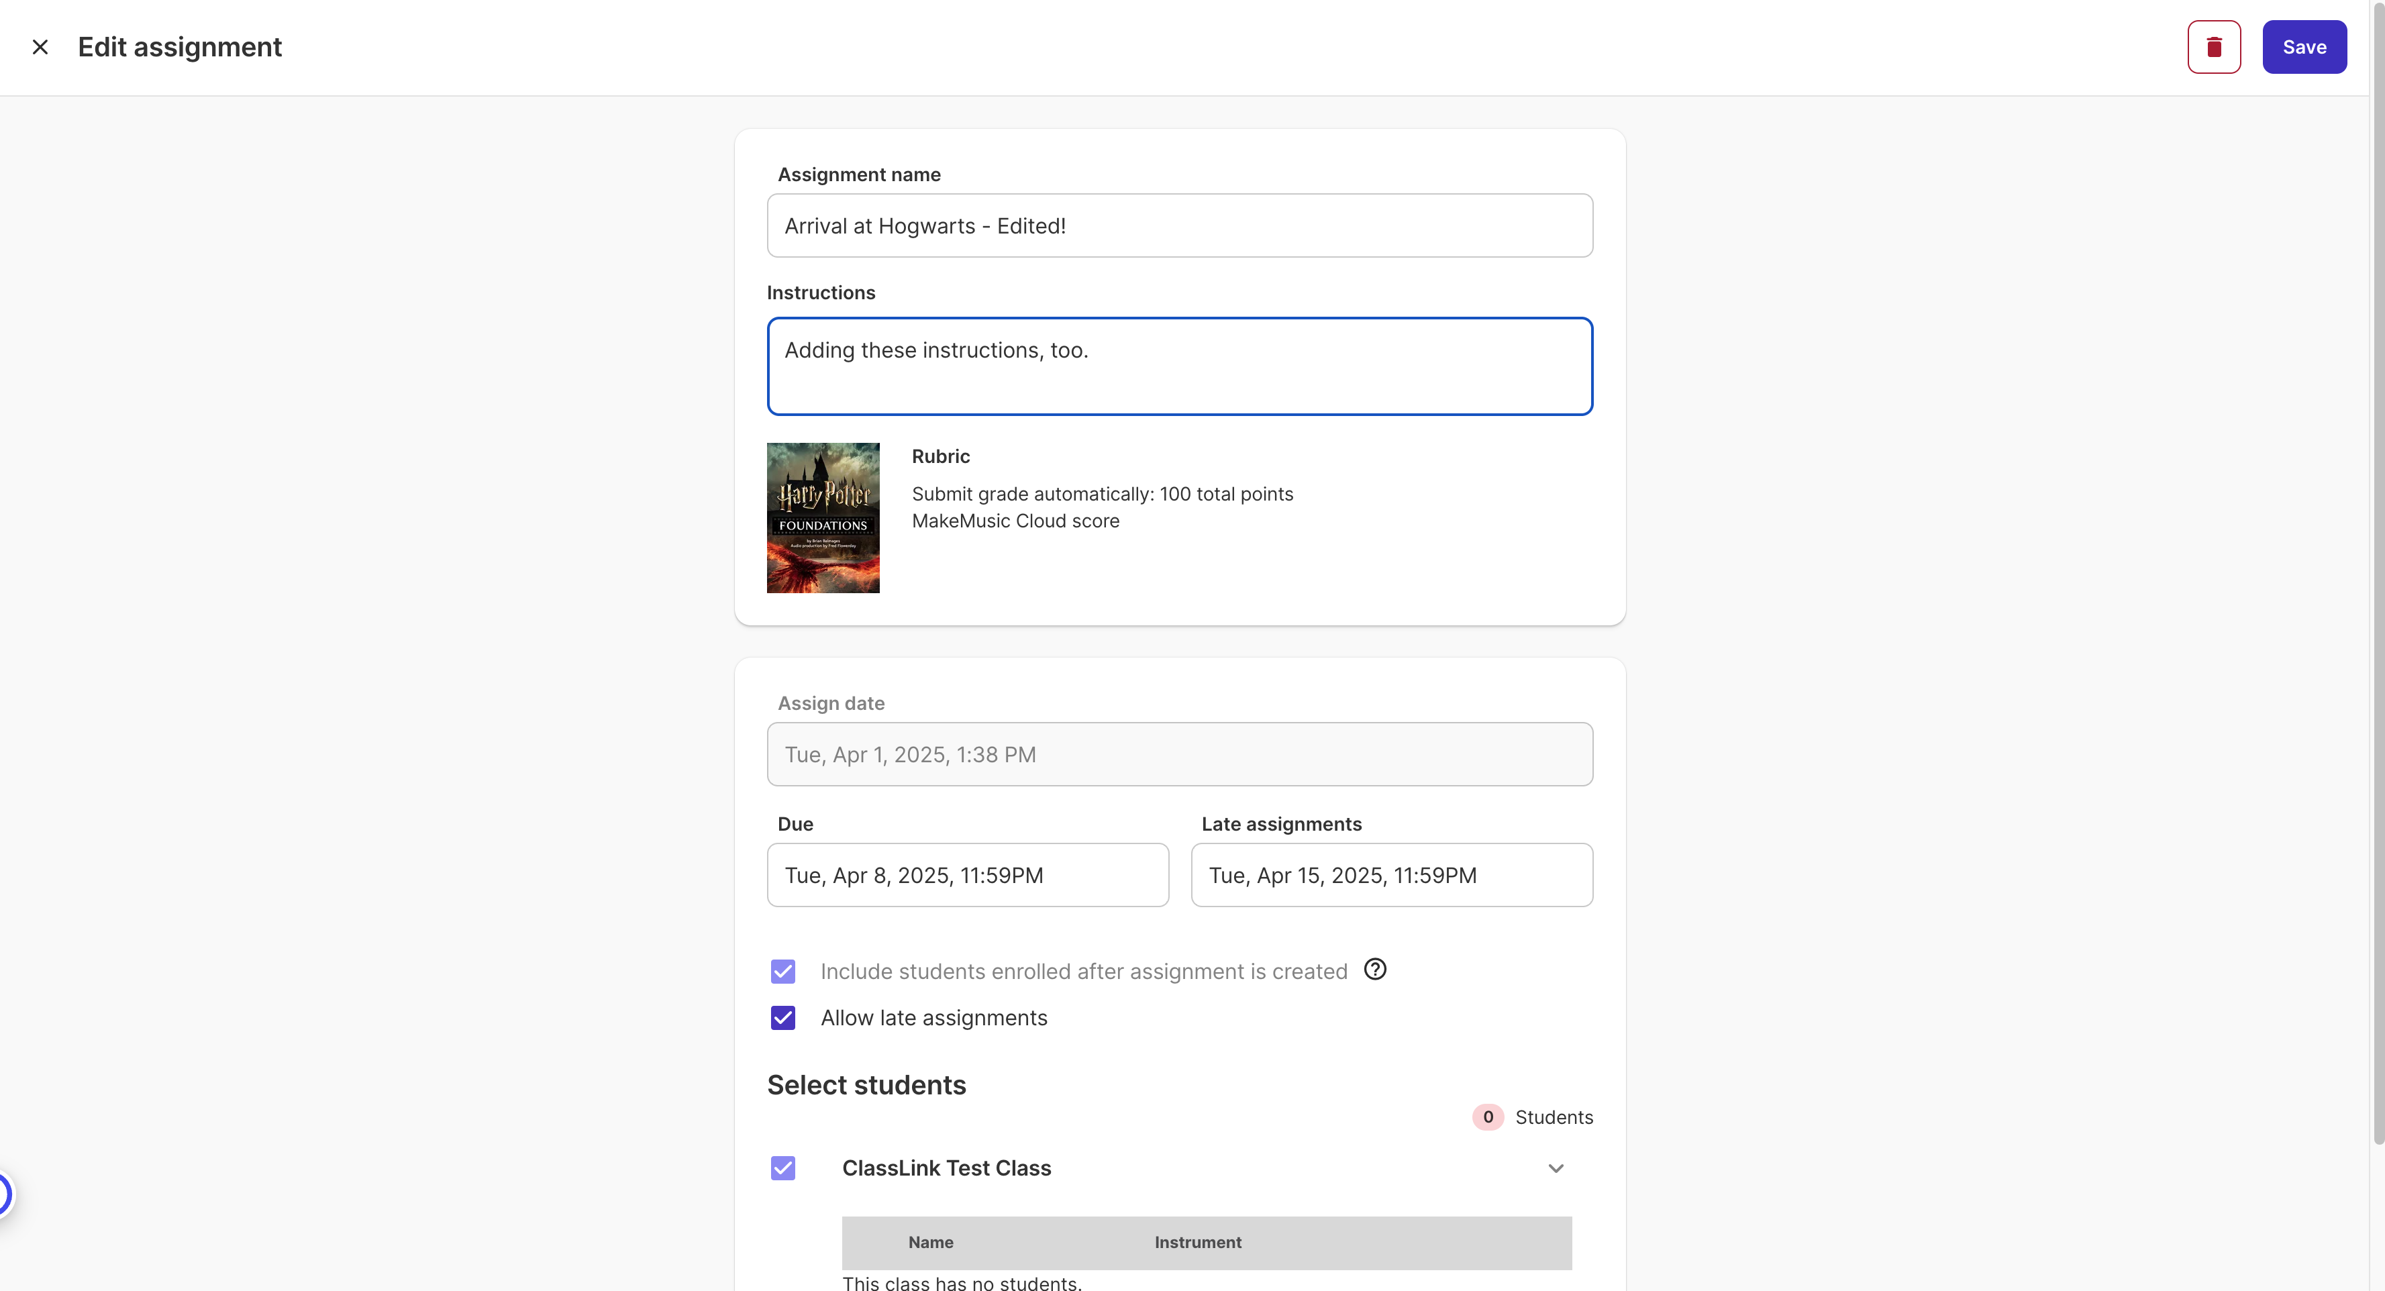Screen dimensions: 2385x1291
Task: Uncheck Allow late assignments
Action: click(782, 1017)
